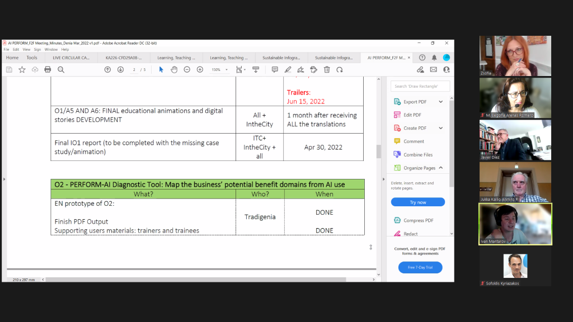Screen dimensions: 573x322
Task: Open the notifications bell
Action: tap(434, 58)
